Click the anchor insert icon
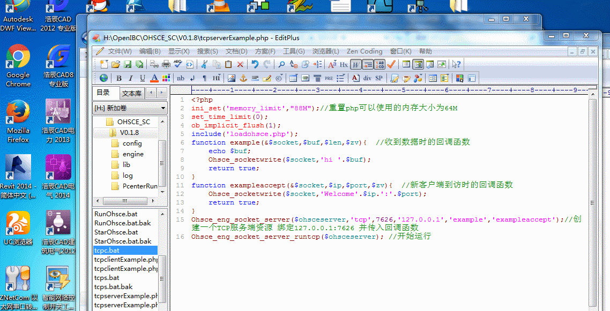 [244, 78]
